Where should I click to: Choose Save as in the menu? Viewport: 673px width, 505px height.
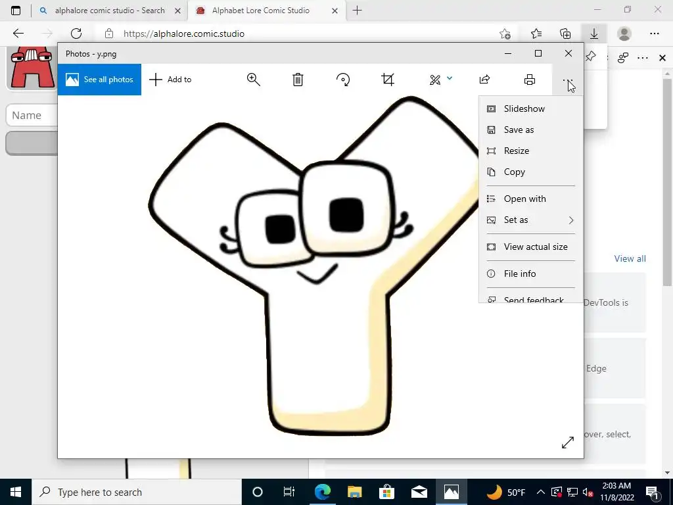click(x=531, y=130)
